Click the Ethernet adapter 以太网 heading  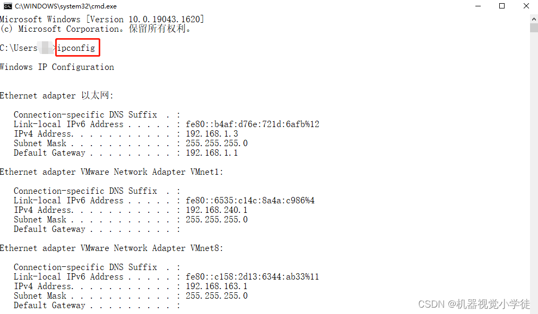pos(57,95)
